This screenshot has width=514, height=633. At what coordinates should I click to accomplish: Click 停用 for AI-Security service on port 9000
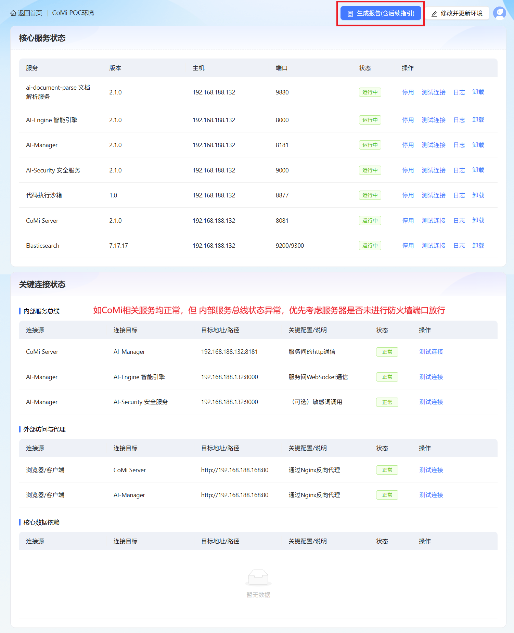tap(408, 170)
